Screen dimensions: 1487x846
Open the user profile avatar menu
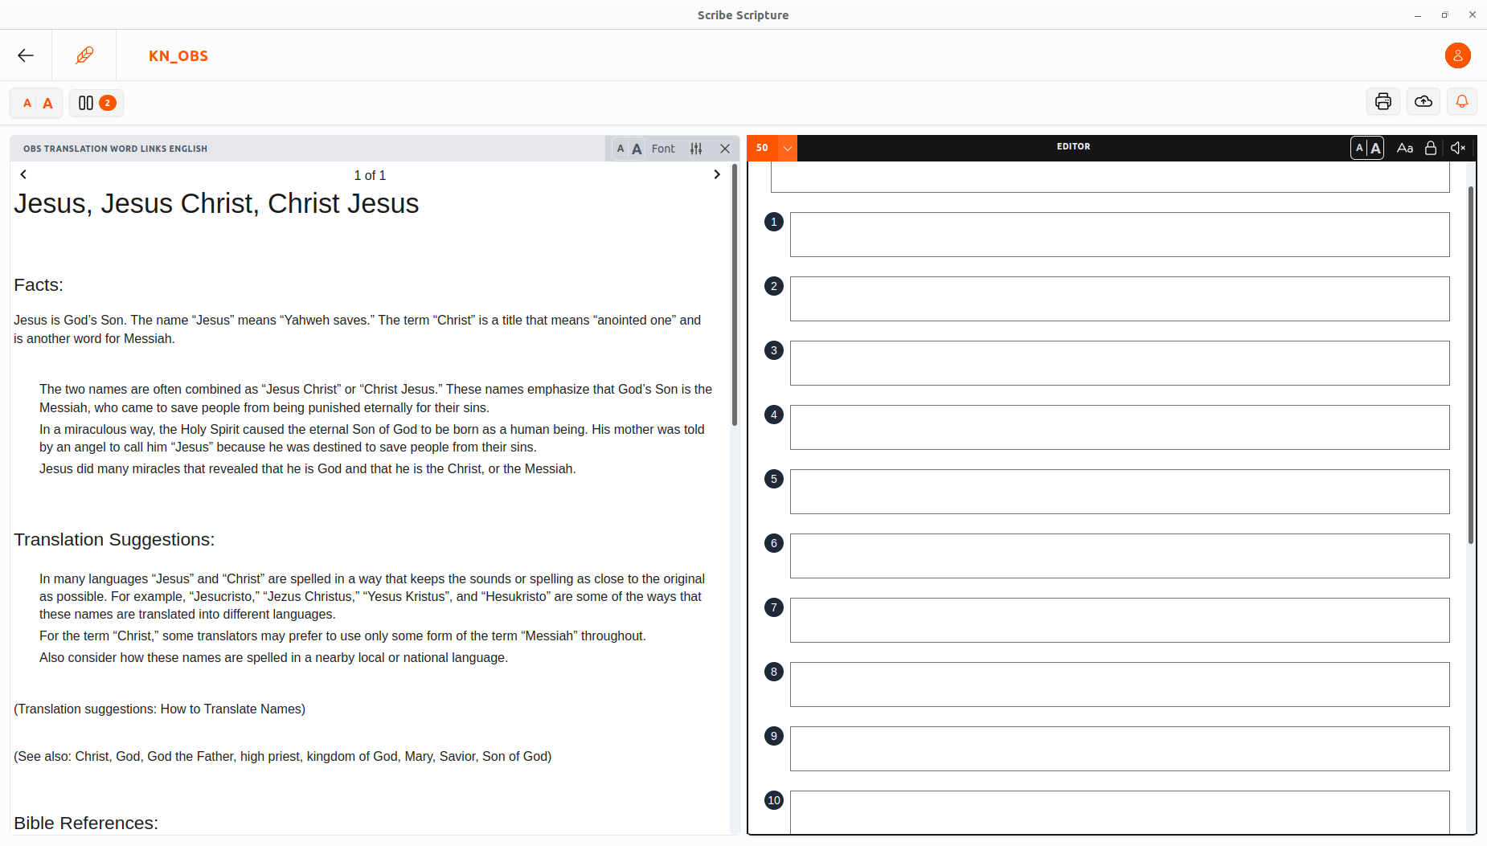[x=1457, y=55]
